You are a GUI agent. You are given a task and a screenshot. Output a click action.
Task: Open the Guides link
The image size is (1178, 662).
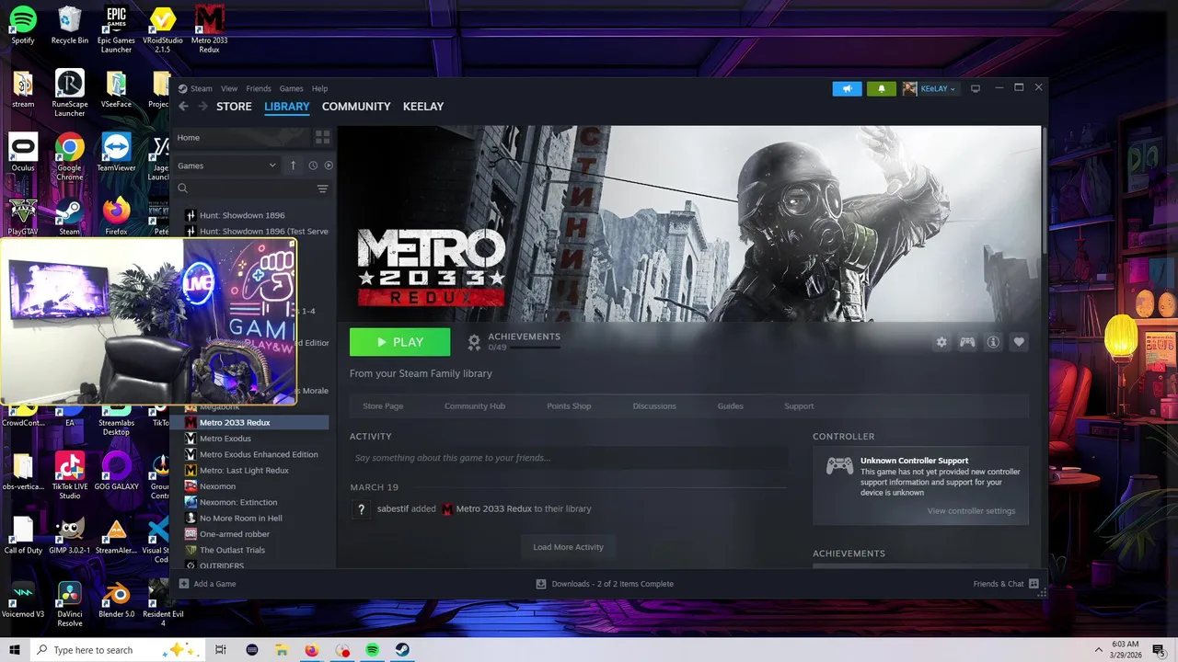[731, 406]
